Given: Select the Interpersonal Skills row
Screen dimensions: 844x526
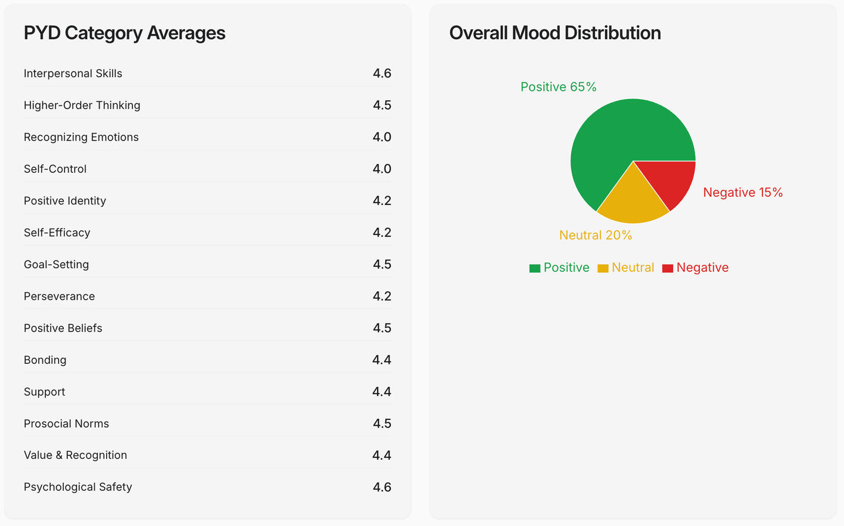Looking at the screenshot, I should [x=207, y=74].
